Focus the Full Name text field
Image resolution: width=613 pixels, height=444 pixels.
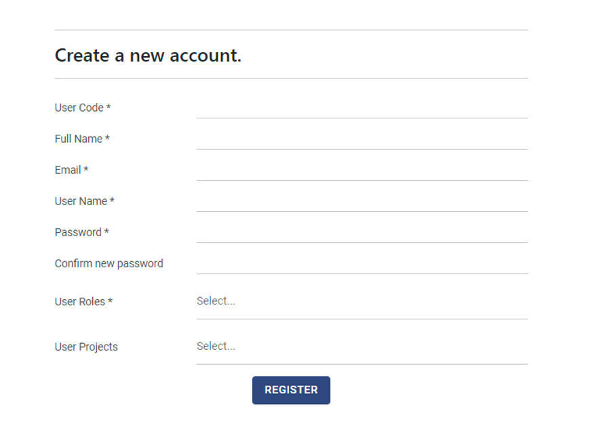tap(361, 139)
